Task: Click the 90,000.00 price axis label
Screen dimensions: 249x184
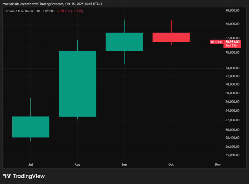Action: click(x=233, y=11)
